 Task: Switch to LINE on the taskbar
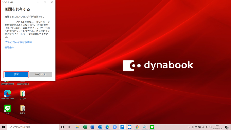coord(152,127)
